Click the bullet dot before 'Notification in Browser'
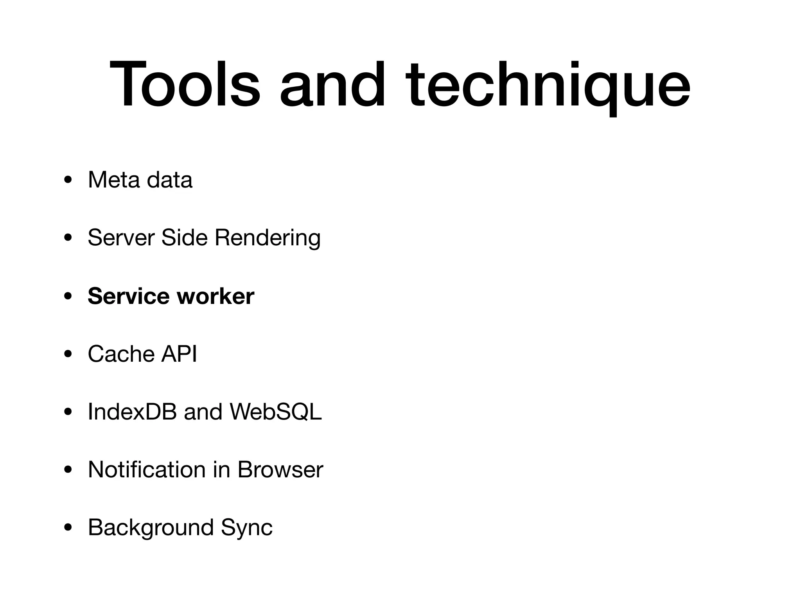801x600 pixels. tap(68, 470)
